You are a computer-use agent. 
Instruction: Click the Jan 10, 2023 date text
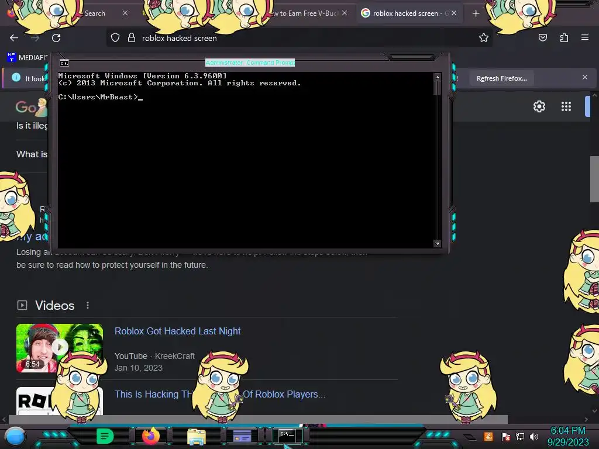click(x=139, y=368)
